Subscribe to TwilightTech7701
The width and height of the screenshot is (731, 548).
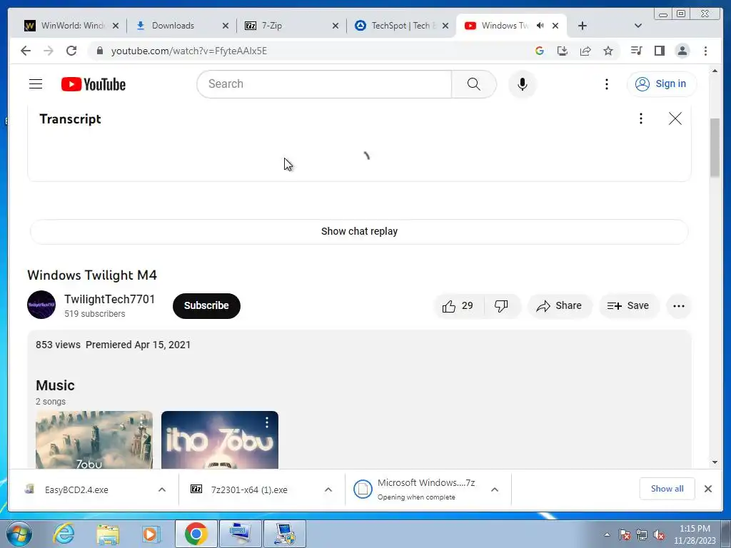206,305
